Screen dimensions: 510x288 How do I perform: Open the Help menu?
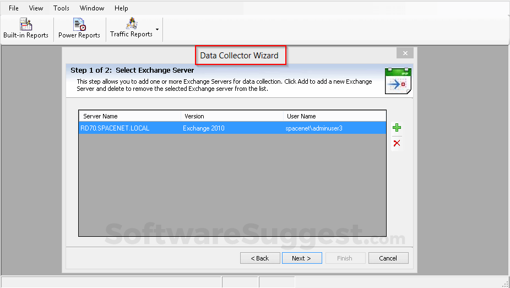click(x=121, y=8)
